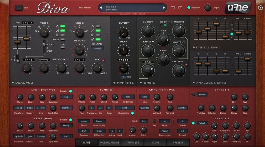Toggle Effect 2 power LED
The width and height of the screenshot is (265, 147).
[x=193, y=123]
